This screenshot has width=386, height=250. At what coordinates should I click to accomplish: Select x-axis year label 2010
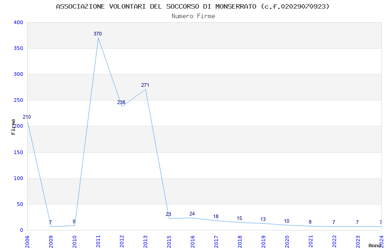74,242
